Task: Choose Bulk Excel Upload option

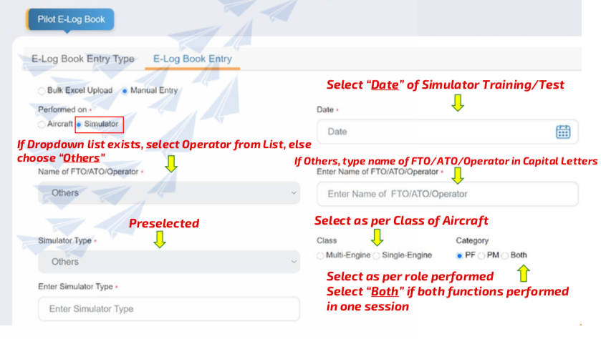Action: (x=42, y=91)
